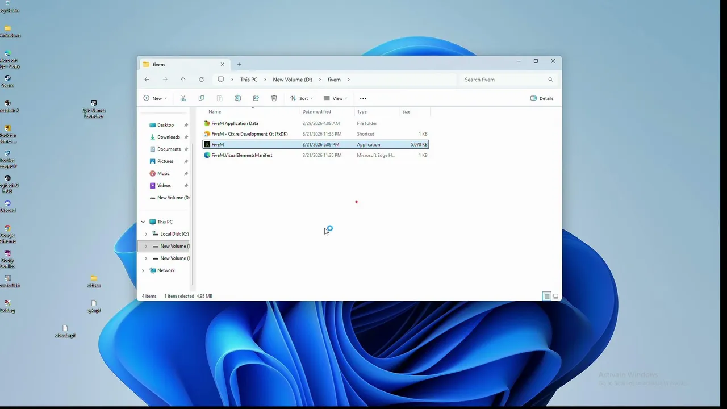This screenshot has width=727, height=409.
Task: Select the ExitLag desktop icon
Action: (7, 306)
